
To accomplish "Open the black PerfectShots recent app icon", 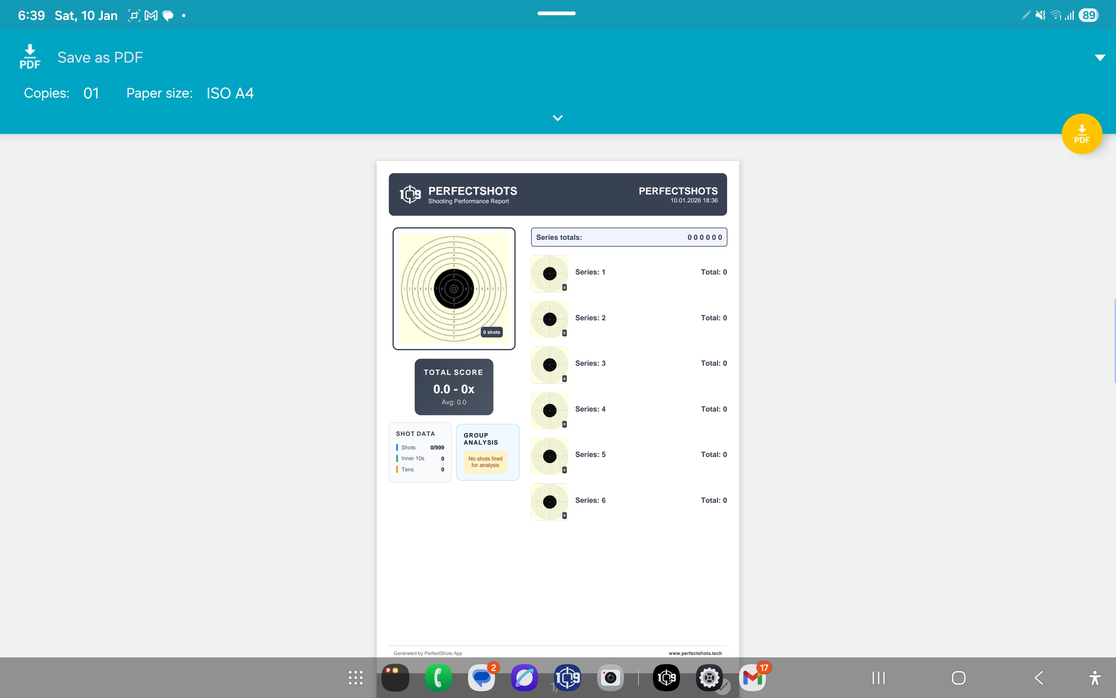I will [x=666, y=678].
